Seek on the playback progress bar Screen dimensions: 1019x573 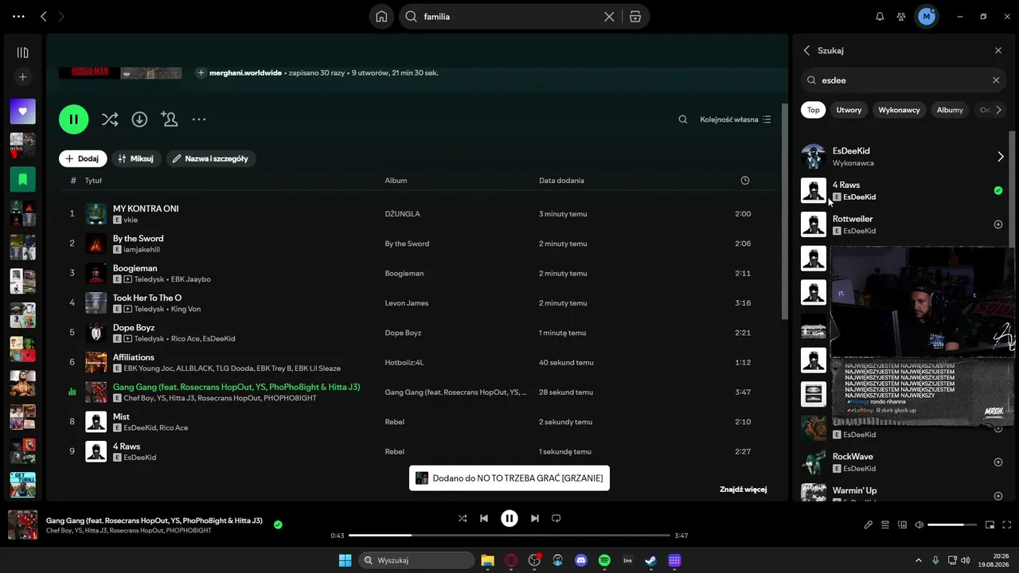pos(509,536)
